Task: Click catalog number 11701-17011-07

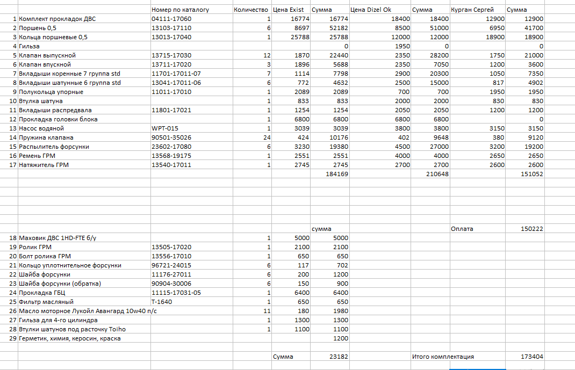Action: tap(192, 74)
